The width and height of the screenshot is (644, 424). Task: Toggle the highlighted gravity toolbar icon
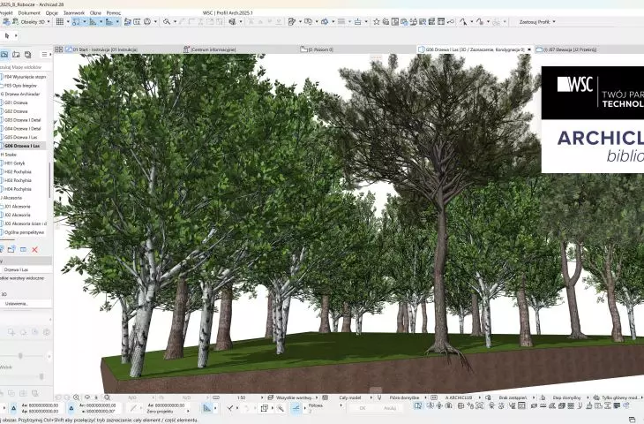coord(109,22)
